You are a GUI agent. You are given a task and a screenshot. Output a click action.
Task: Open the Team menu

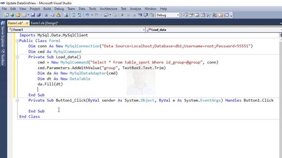pos(71,9)
